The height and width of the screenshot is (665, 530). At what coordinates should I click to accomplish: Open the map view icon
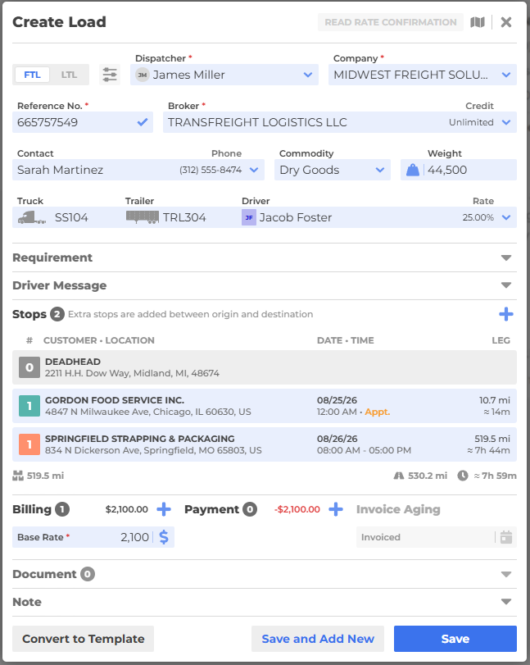tap(478, 22)
